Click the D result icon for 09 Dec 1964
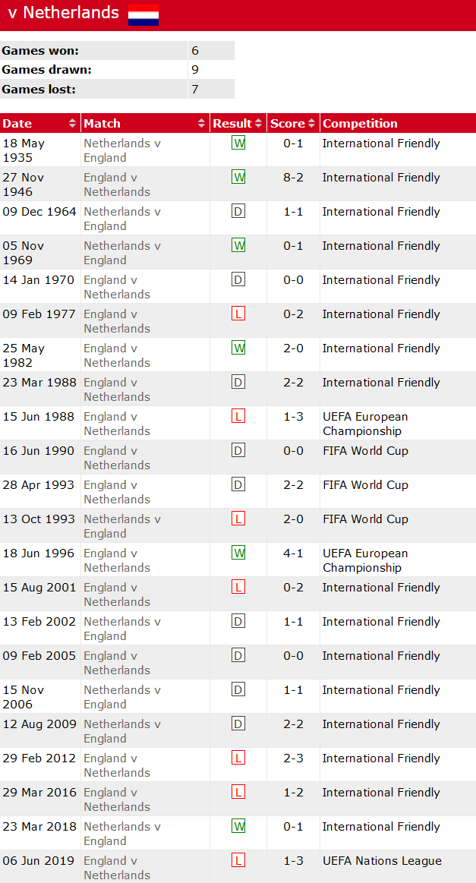This screenshot has width=476, height=883. [x=238, y=212]
